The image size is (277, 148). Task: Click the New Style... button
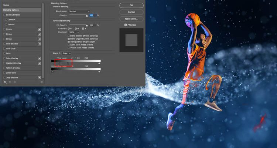131,19
